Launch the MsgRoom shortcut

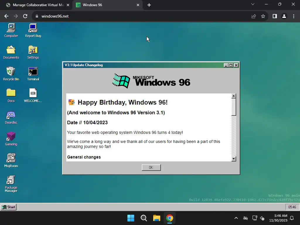point(11,160)
